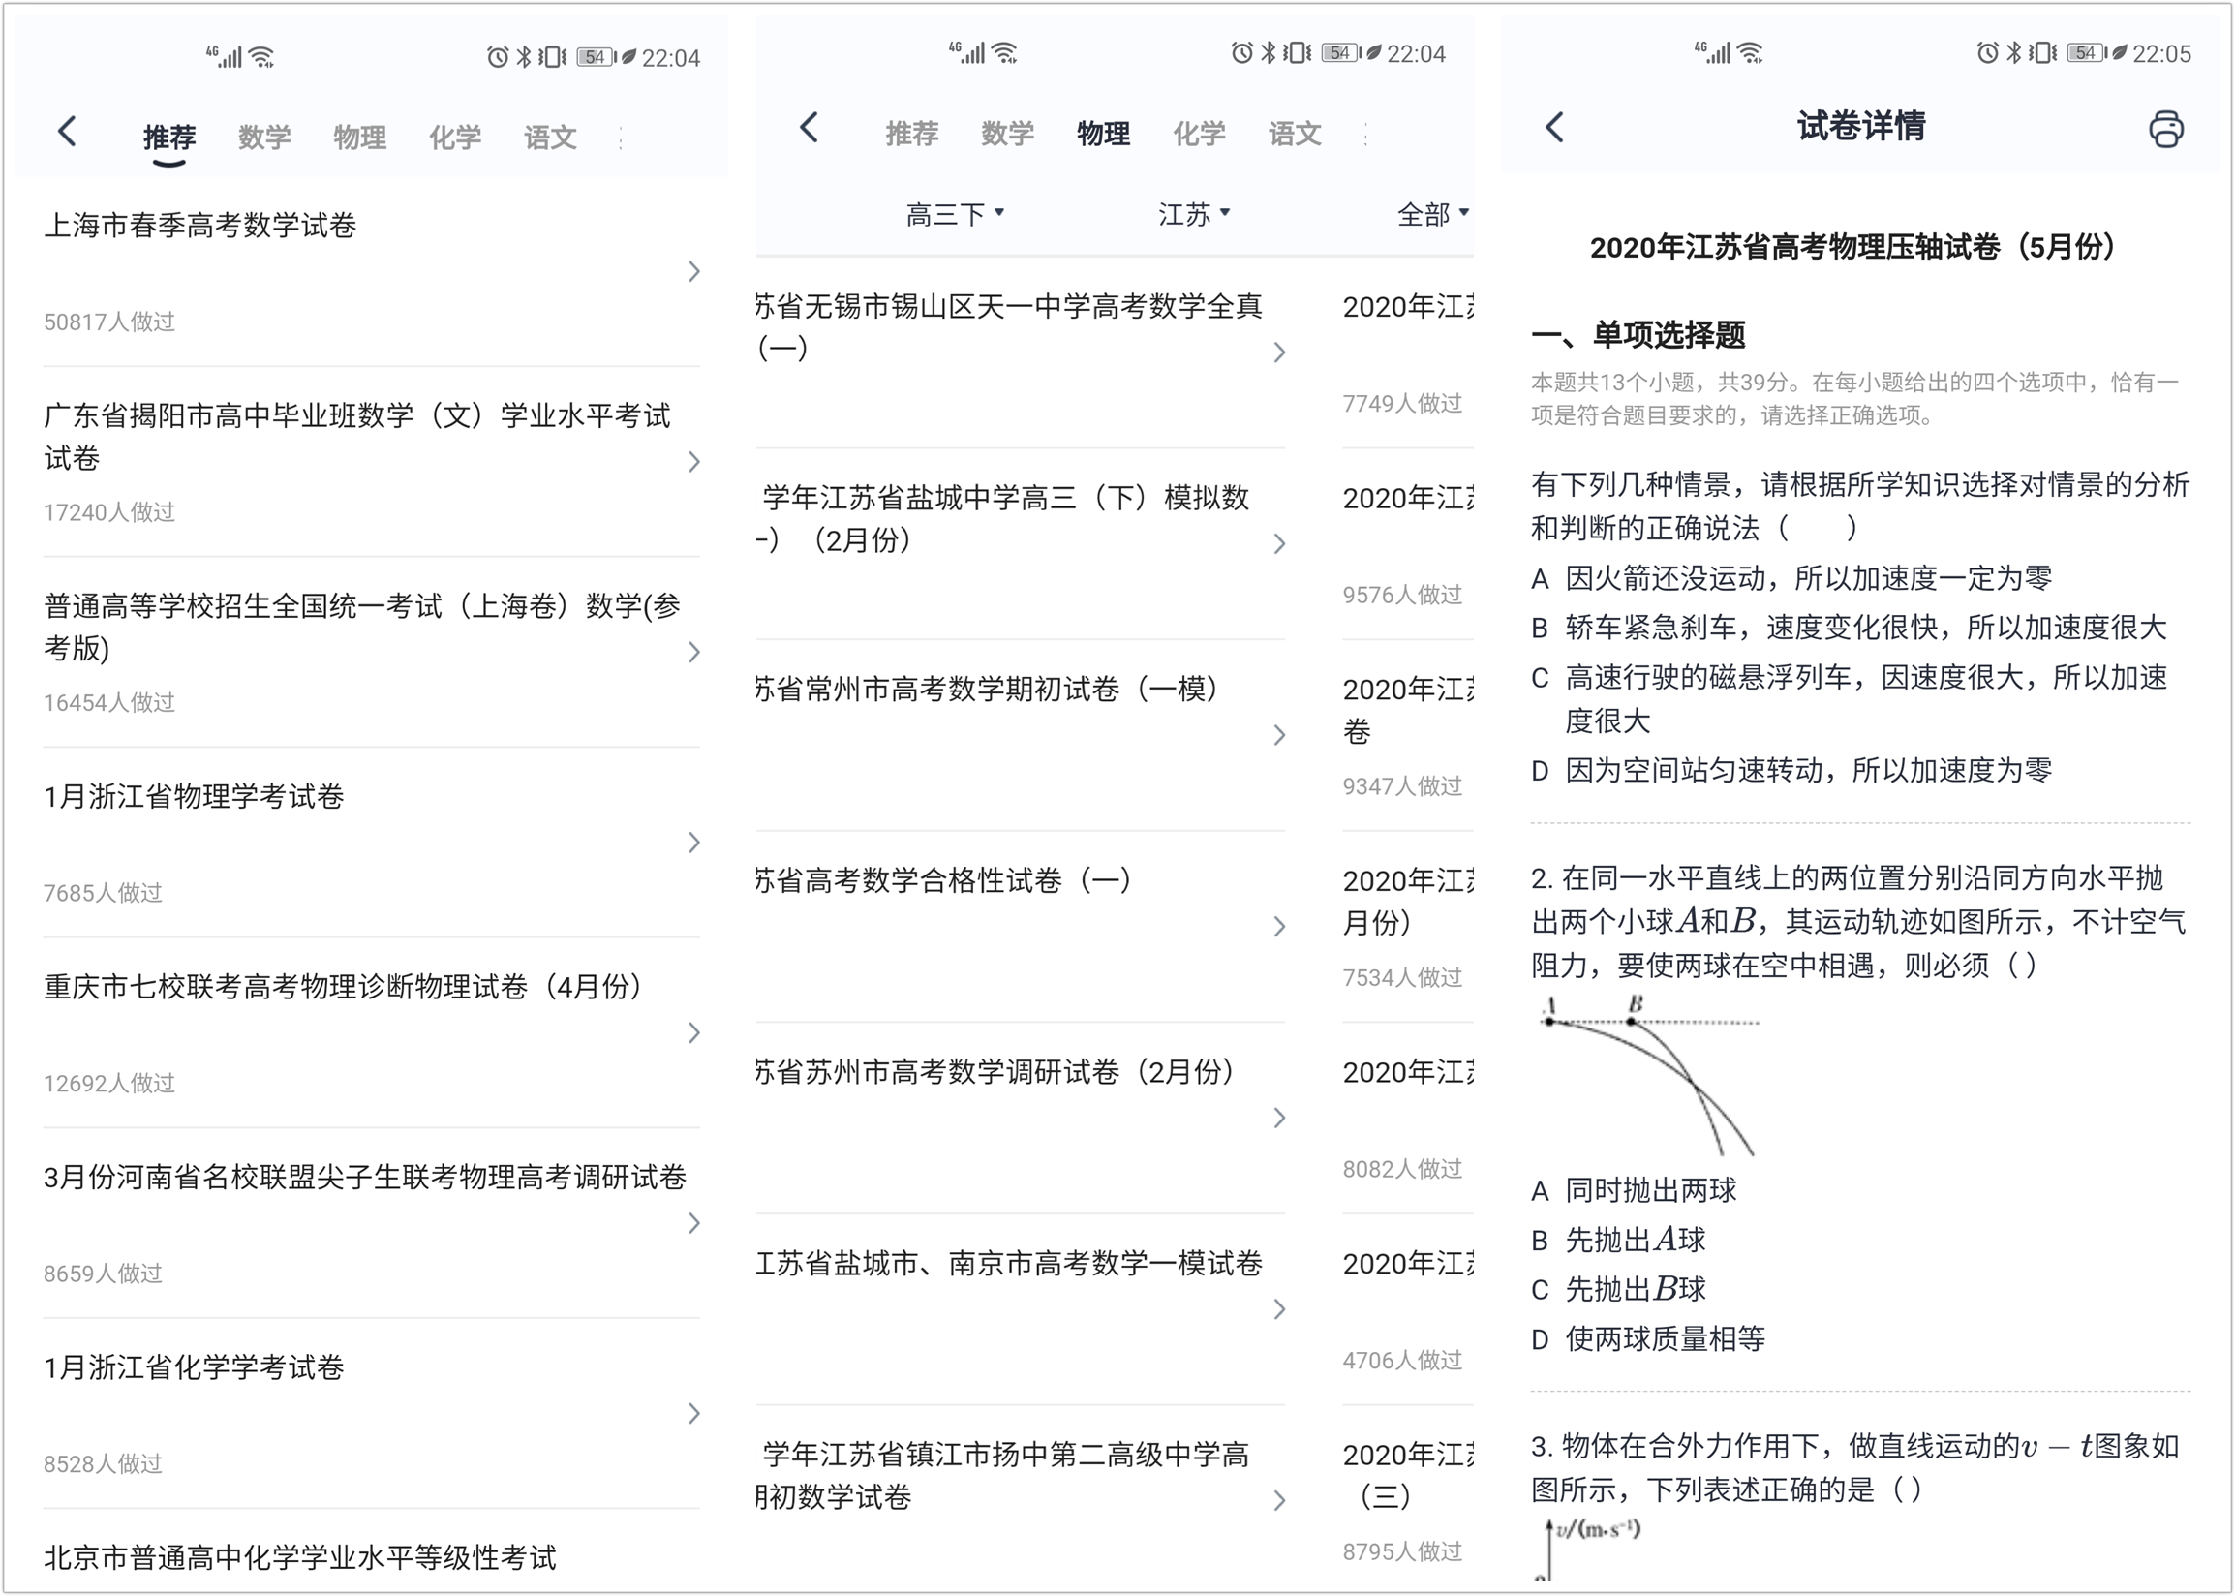Tap the back arrow on the 试卷详情 page

point(1552,128)
